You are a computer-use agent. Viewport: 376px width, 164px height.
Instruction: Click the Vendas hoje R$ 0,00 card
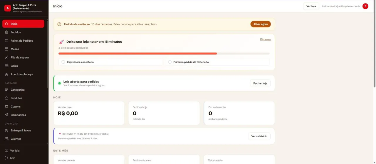(89, 113)
